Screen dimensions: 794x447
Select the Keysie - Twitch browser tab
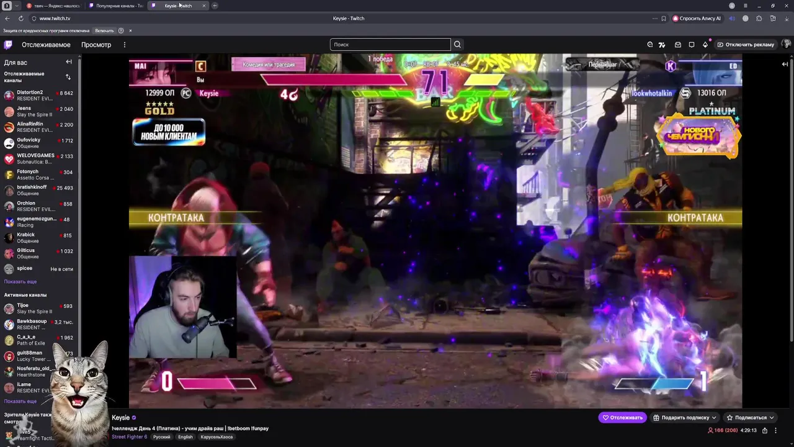click(x=178, y=6)
